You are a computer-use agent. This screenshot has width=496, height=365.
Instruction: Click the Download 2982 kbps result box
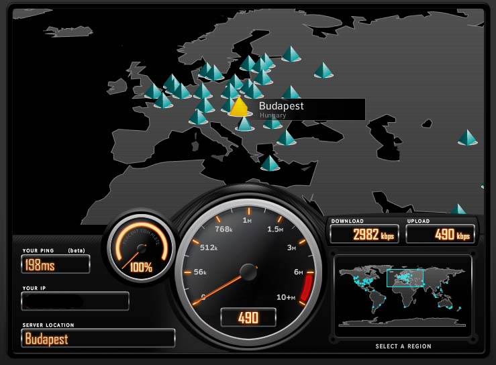(x=364, y=234)
